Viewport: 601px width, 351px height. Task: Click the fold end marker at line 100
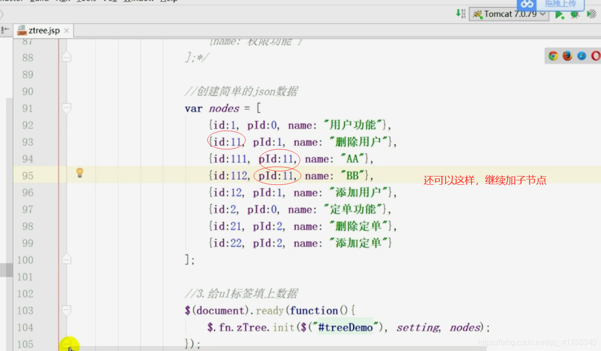click(x=67, y=260)
